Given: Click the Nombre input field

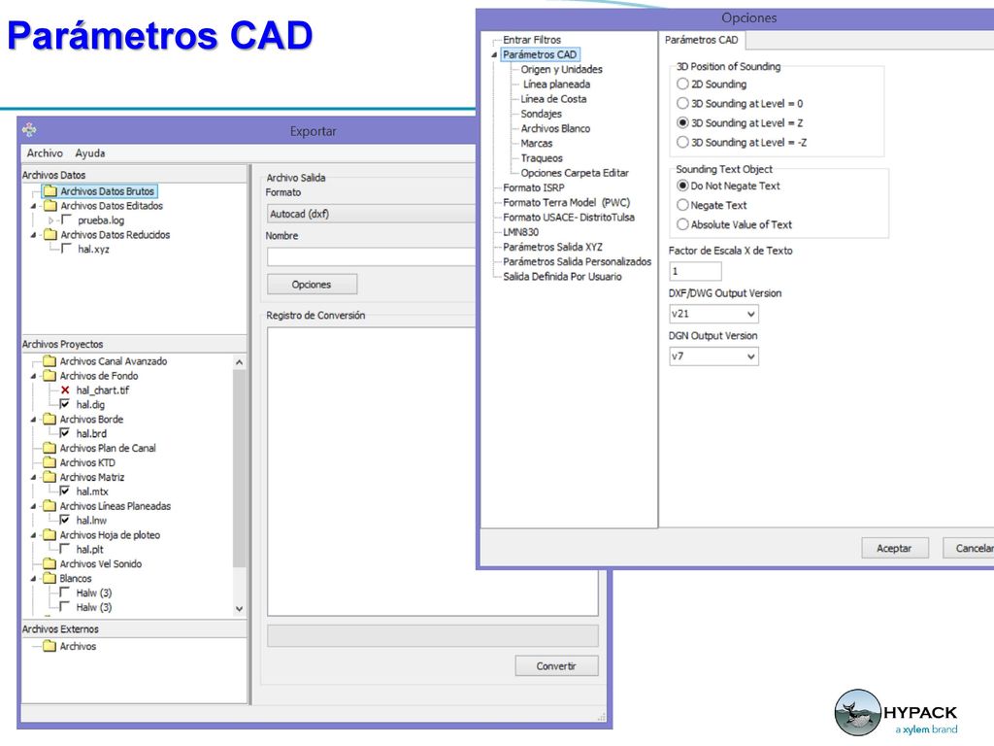Looking at the screenshot, I should tap(371, 256).
